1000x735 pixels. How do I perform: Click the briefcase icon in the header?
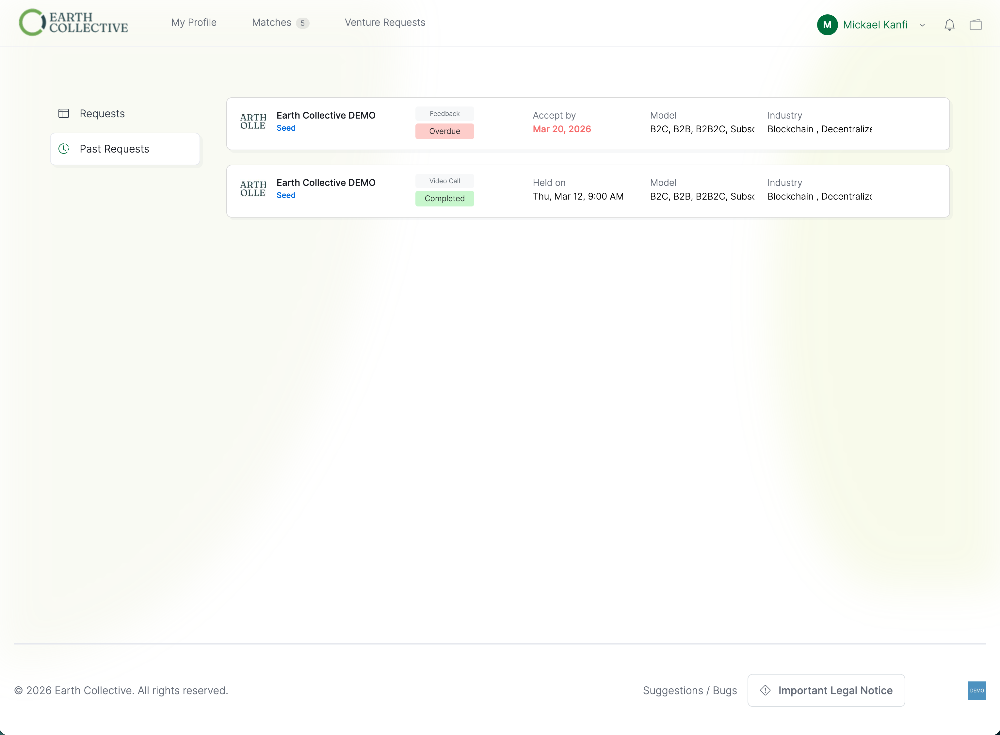[x=976, y=24]
